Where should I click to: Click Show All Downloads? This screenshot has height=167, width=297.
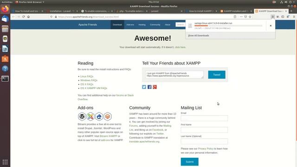tap(199, 35)
